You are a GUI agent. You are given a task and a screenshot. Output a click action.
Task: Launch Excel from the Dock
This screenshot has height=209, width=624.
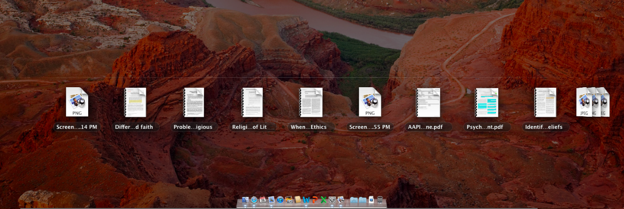(x=323, y=199)
